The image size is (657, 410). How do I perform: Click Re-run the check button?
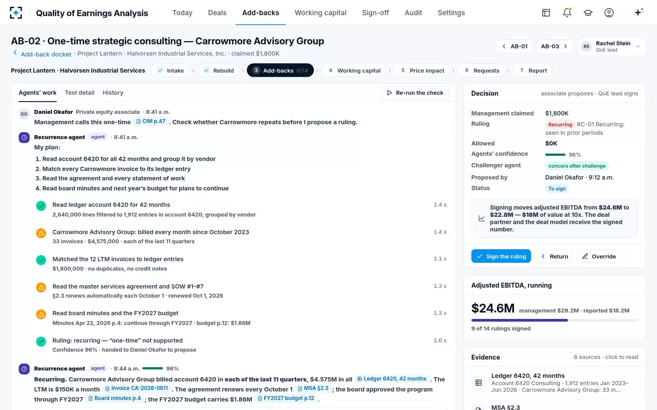(415, 93)
